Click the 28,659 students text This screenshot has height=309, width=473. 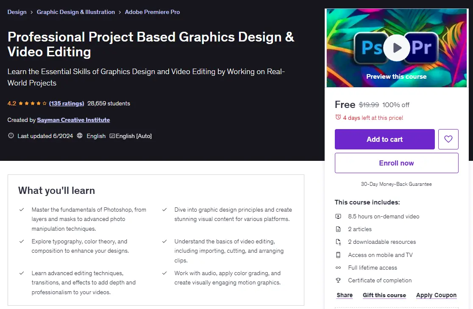[109, 103]
